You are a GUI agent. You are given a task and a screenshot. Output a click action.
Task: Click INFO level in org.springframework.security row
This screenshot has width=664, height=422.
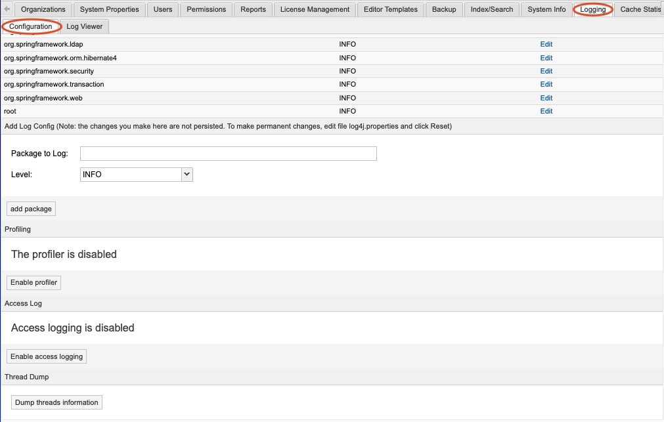coord(347,71)
